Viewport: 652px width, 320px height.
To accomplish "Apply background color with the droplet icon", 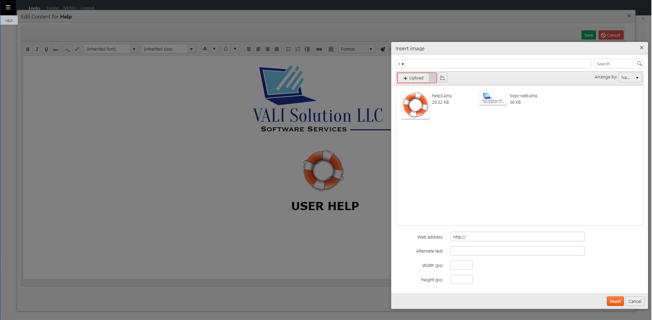I will [226, 49].
